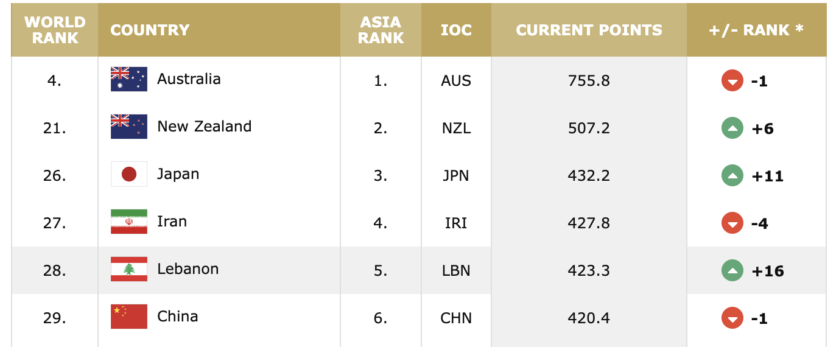Click the China flag icon

point(129,317)
